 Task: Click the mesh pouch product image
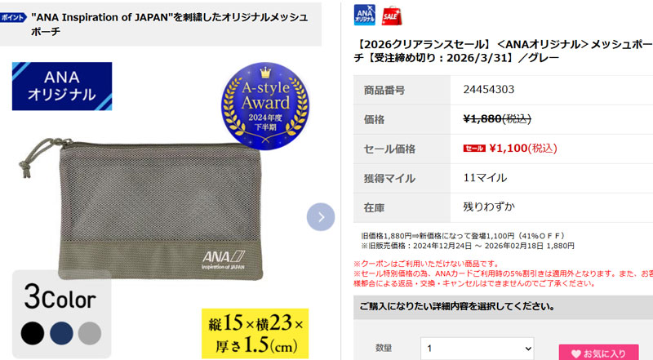141,209
